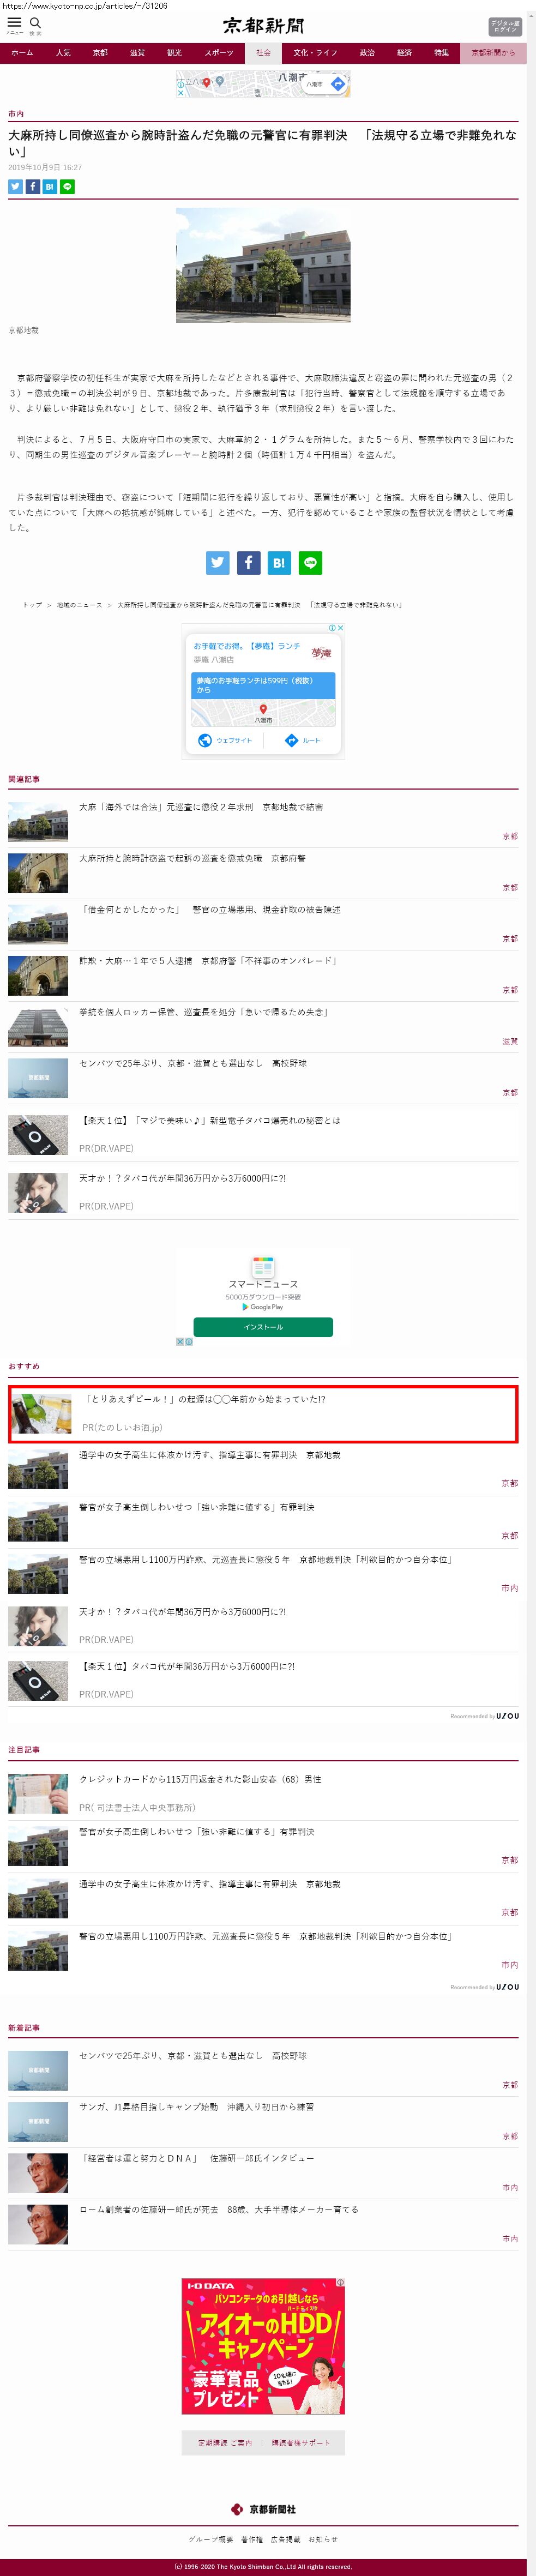Click 地域のニュース breadcrumb link
Screen dimensions: 536x2576
(x=79, y=605)
